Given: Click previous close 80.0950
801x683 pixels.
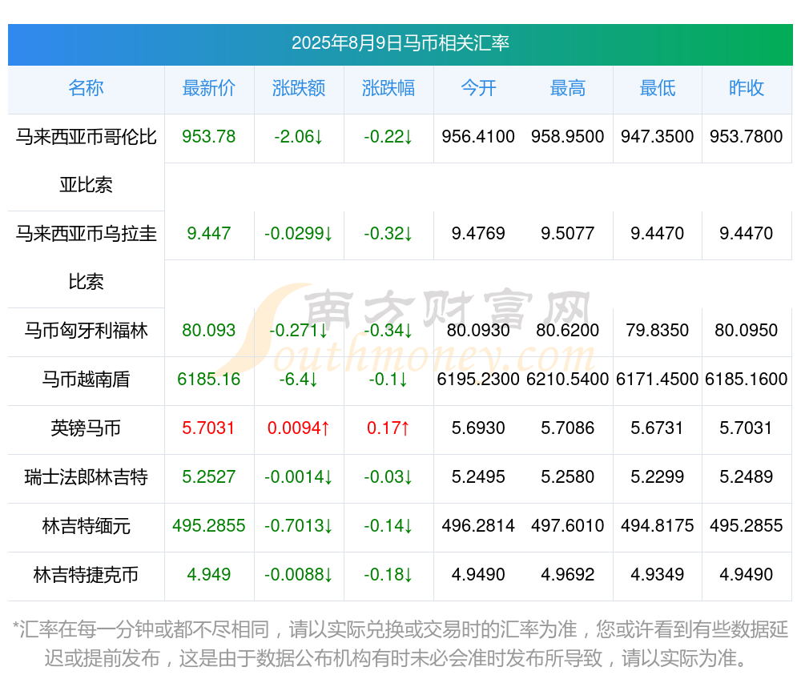Looking at the screenshot, I should (747, 330).
